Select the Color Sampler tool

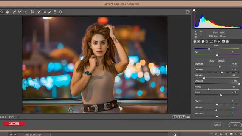pyautogui.click(x=19, y=12)
